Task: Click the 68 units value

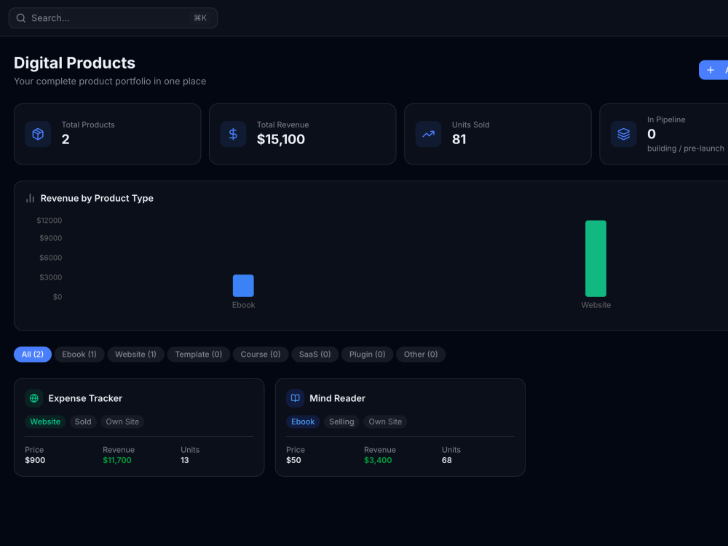Action: tap(447, 460)
